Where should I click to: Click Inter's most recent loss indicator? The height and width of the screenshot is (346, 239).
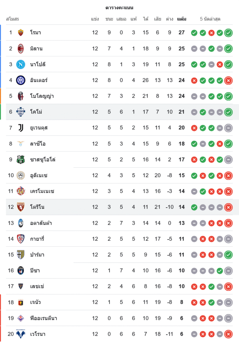(228, 80)
